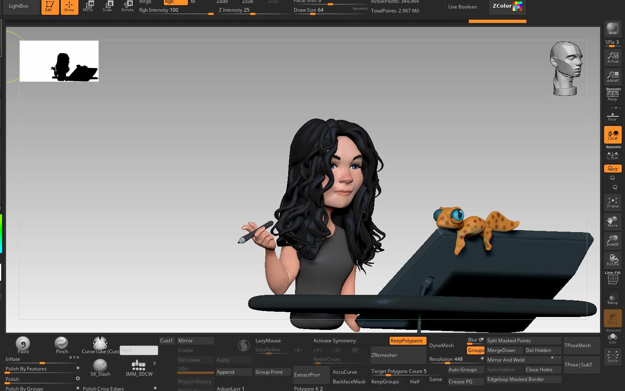This screenshot has width=625, height=391.
Task: Click Close Holes button
Action: click(x=543, y=370)
